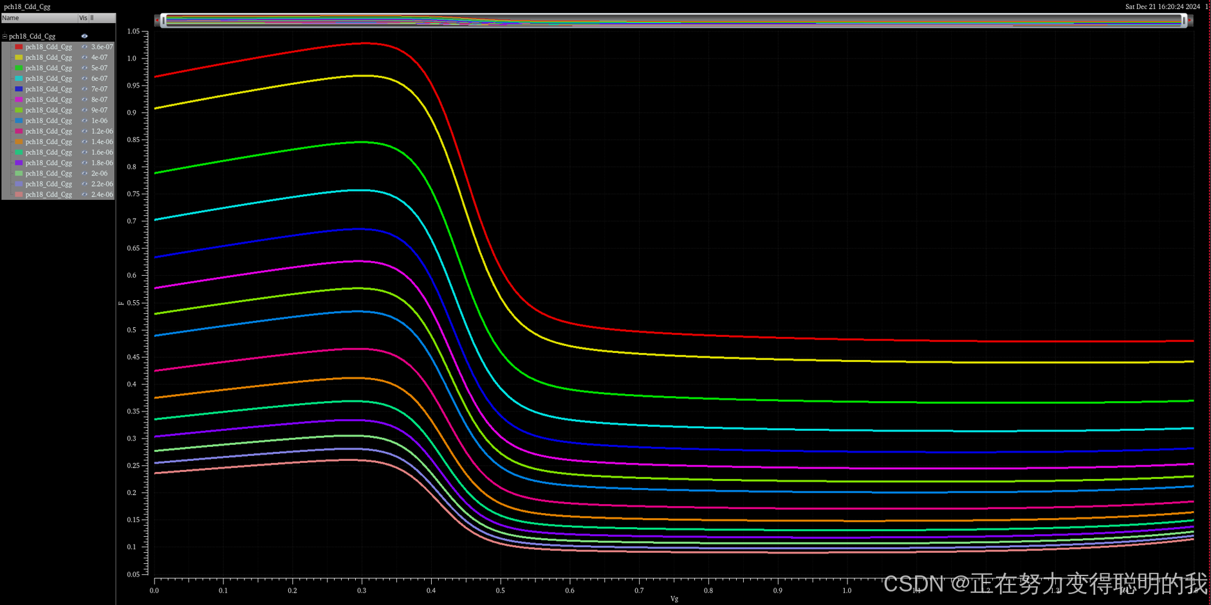The height and width of the screenshot is (605, 1211).
Task: Toggle visibility of the 4e-07 trace
Action: click(84, 57)
